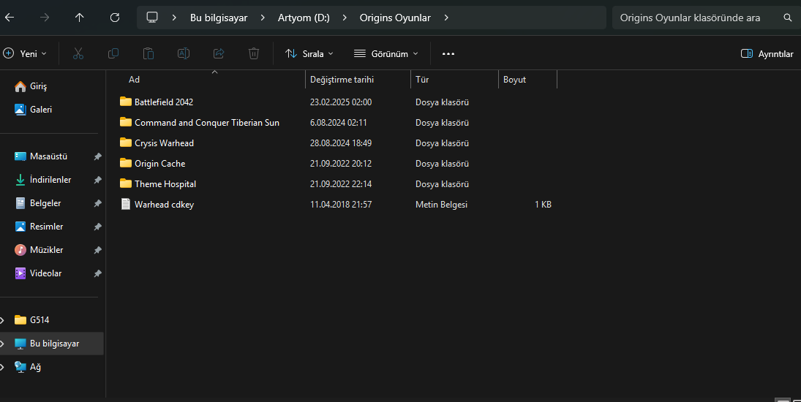Click the Copy icon in toolbar

113,53
